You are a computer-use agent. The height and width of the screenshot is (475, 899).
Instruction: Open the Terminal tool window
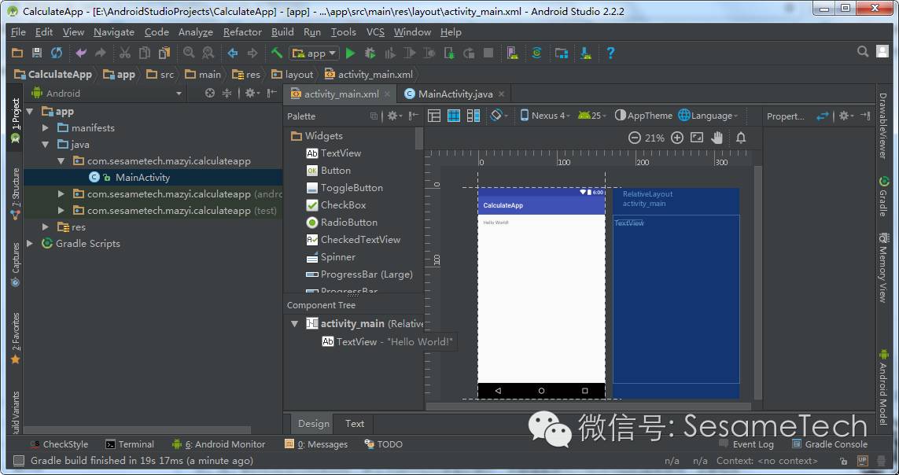pyautogui.click(x=130, y=444)
